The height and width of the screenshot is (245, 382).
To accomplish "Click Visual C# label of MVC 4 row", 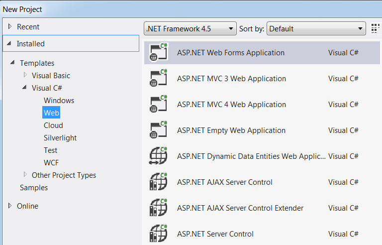I will coord(343,104).
